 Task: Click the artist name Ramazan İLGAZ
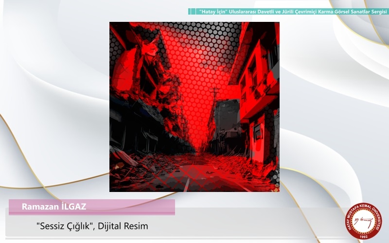click(x=54, y=207)
